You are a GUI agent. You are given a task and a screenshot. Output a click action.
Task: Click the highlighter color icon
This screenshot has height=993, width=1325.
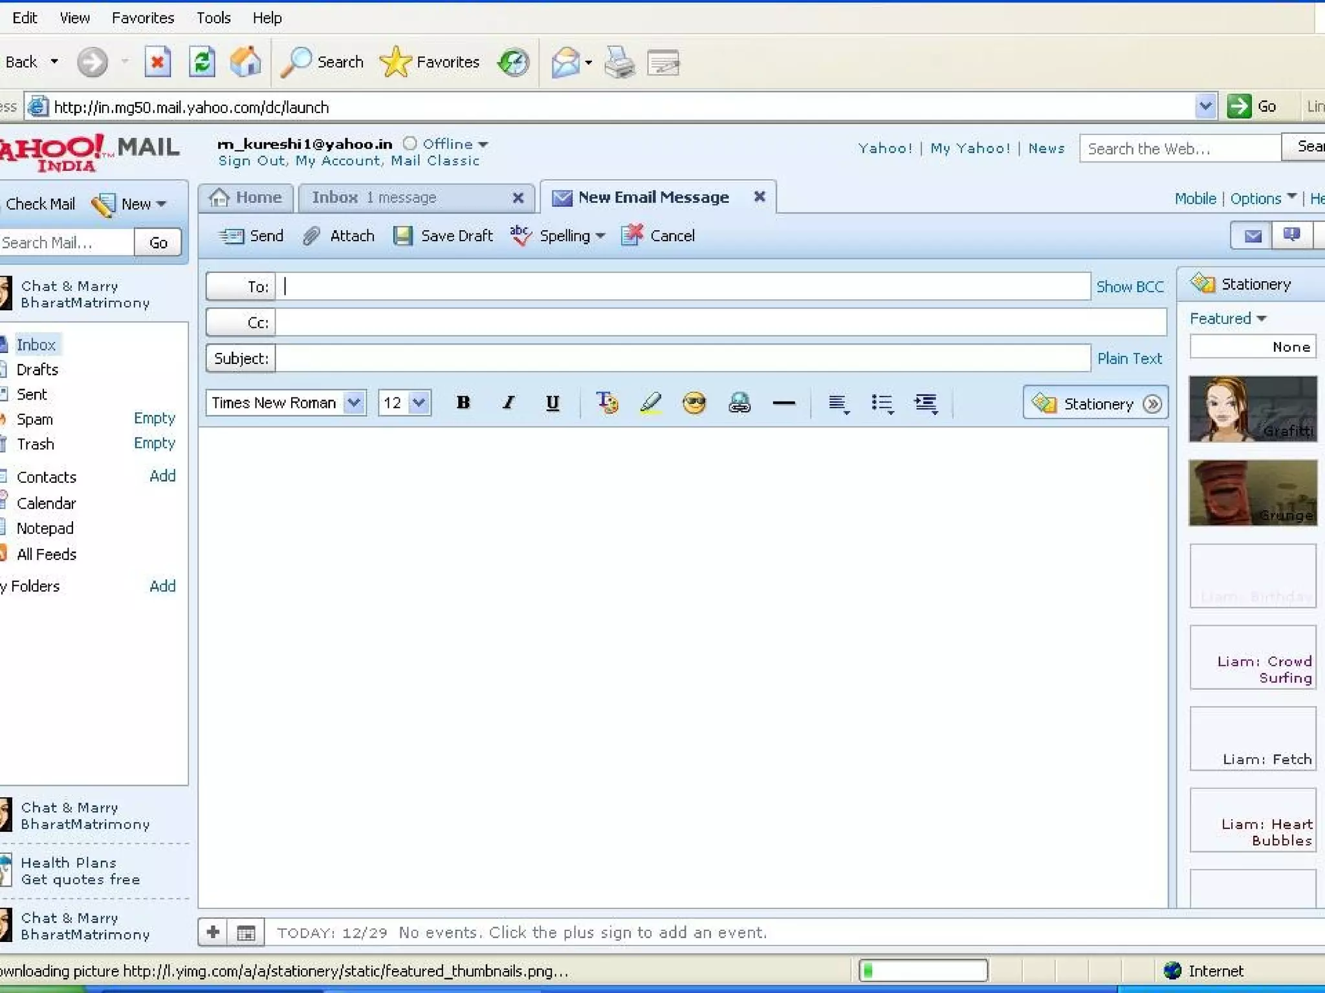click(650, 403)
